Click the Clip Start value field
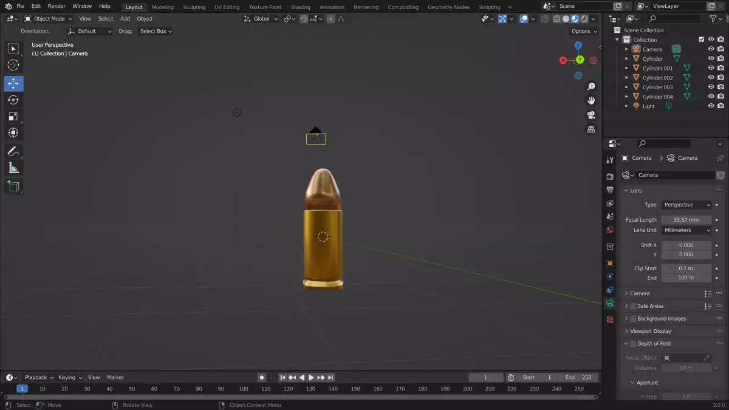Screen dimensions: 729x410 686,268
